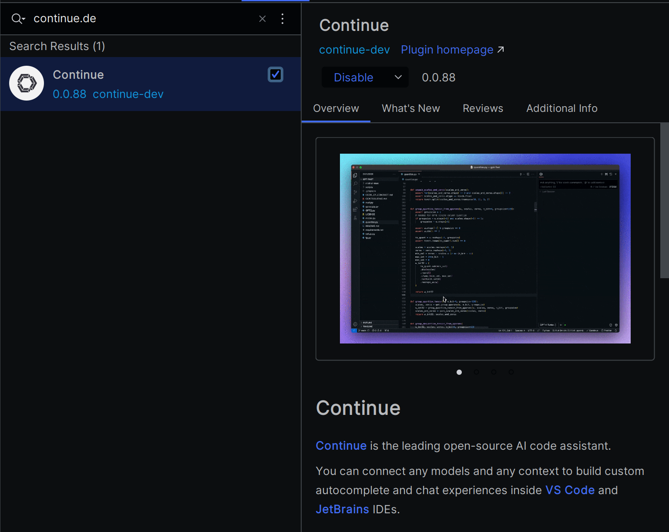Switch to the What's New tab
The width and height of the screenshot is (669, 532).
tap(410, 108)
